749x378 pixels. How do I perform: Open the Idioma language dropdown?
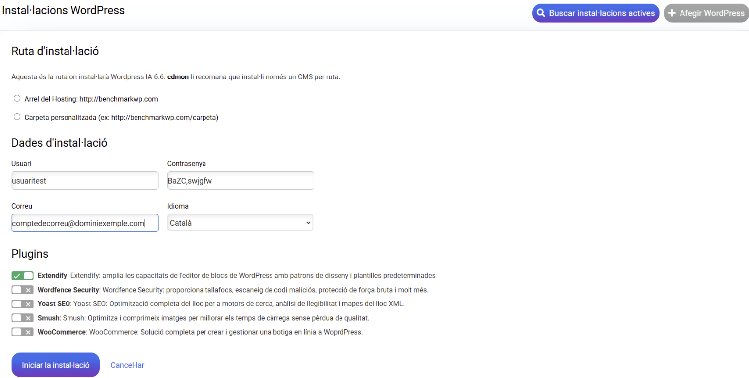pyautogui.click(x=240, y=223)
